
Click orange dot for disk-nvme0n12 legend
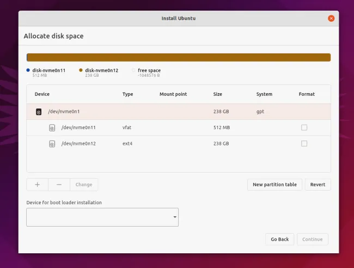(81, 70)
